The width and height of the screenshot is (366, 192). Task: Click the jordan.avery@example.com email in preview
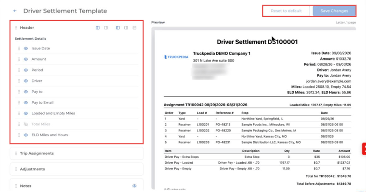tap(328, 81)
